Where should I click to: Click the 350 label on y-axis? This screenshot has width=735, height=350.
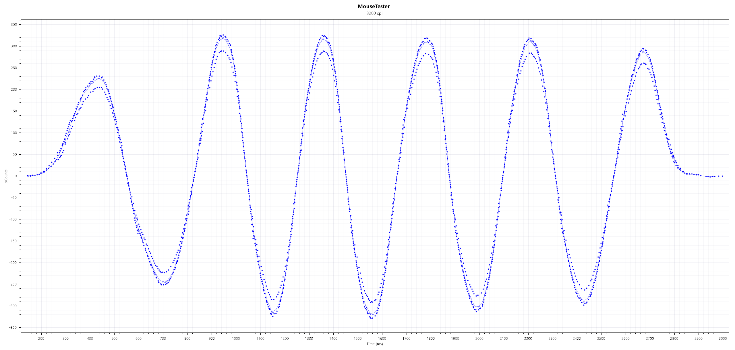pyautogui.click(x=14, y=25)
